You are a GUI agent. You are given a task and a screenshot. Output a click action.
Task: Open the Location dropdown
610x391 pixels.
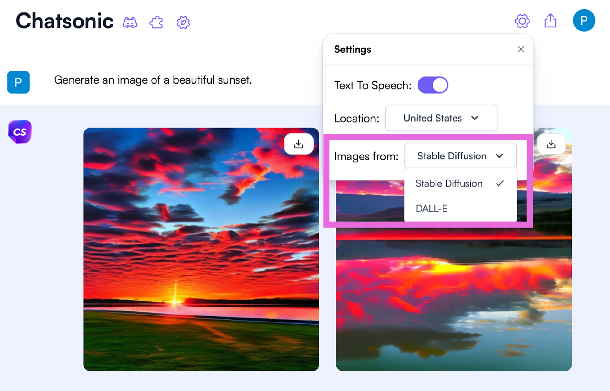pyautogui.click(x=441, y=118)
